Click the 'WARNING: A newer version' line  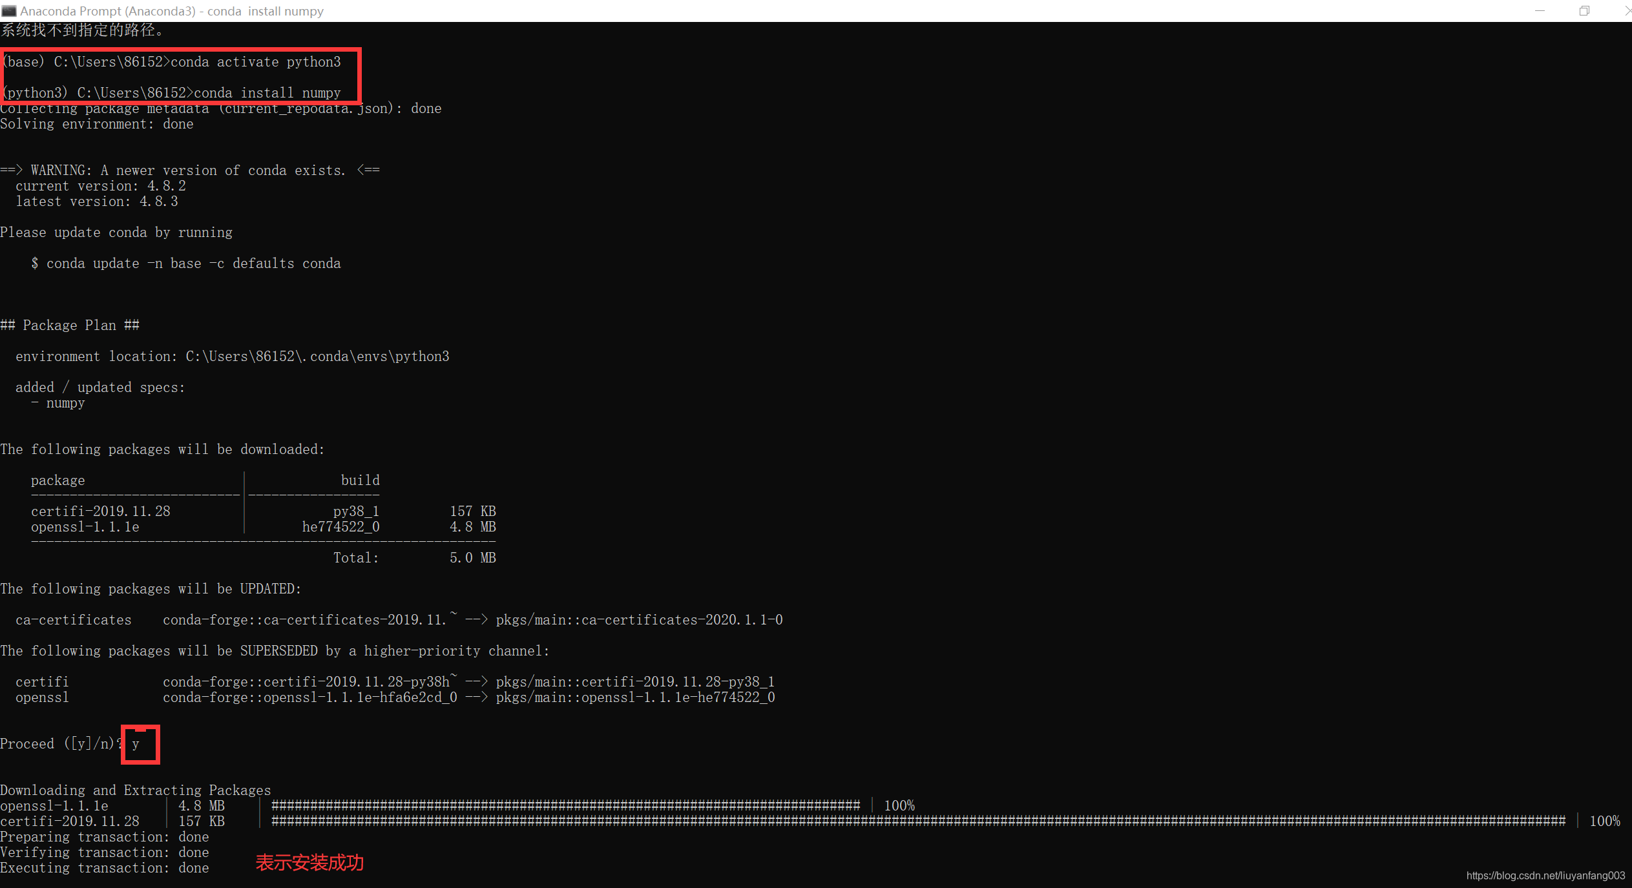click(189, 170)
